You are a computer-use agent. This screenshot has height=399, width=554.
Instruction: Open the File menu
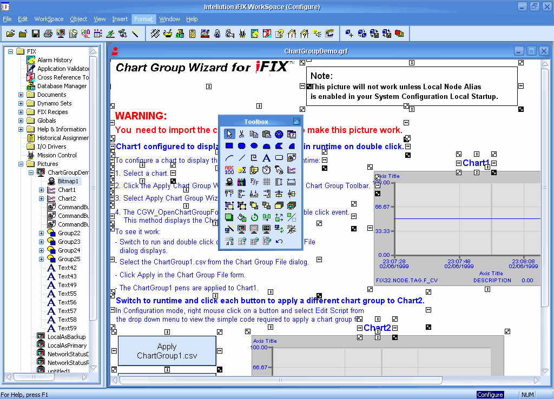coord(7,19)
